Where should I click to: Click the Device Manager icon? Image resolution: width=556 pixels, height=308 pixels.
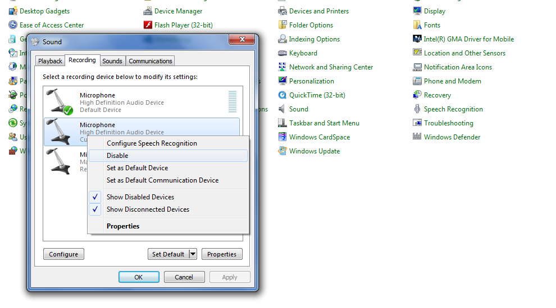(148, 11)
